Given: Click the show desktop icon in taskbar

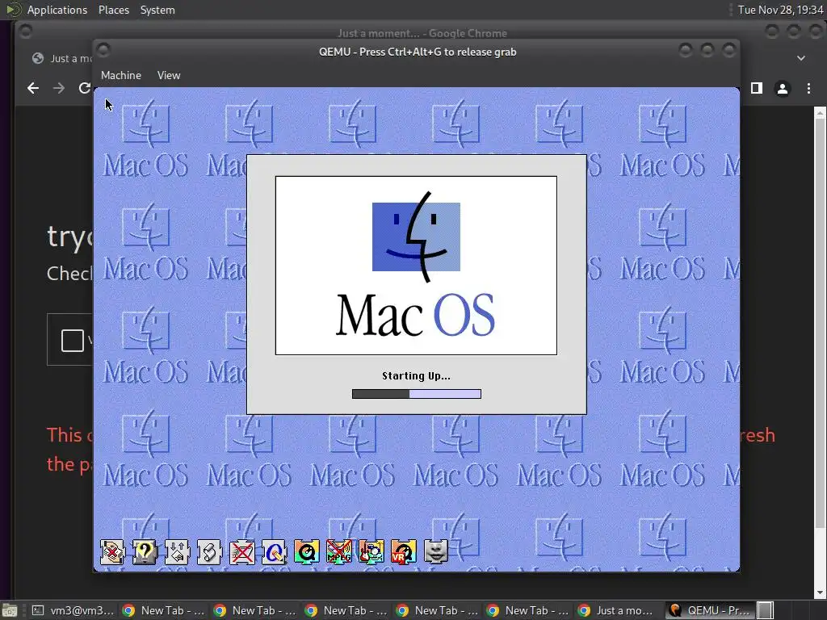Looking at the screenshot, I should click(x=9, y=610).
